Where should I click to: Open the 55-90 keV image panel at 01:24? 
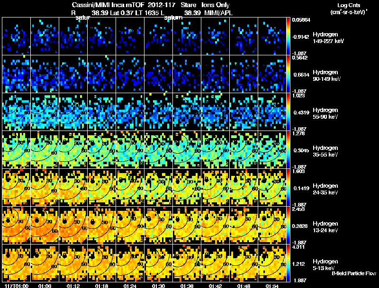tap(130, 112)
